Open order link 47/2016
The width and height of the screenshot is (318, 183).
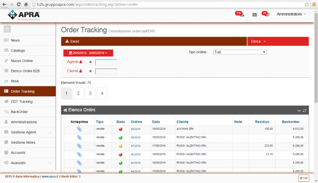(136, 146)
